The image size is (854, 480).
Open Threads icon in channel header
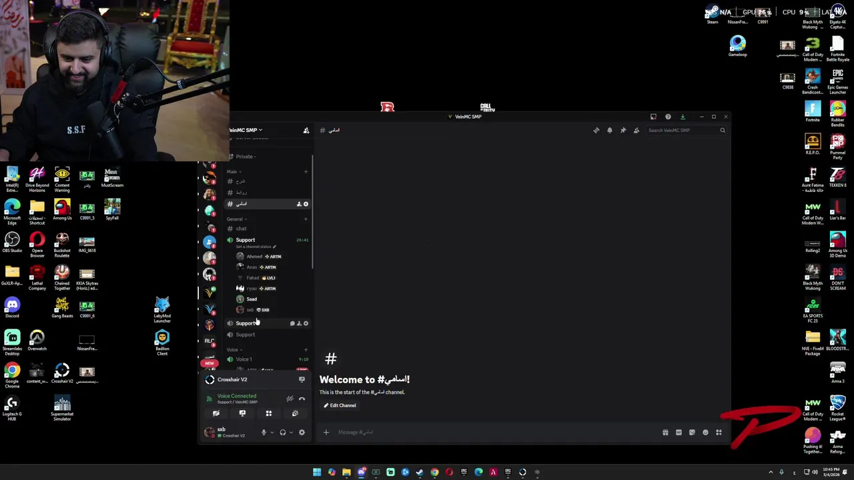(596, 131)
